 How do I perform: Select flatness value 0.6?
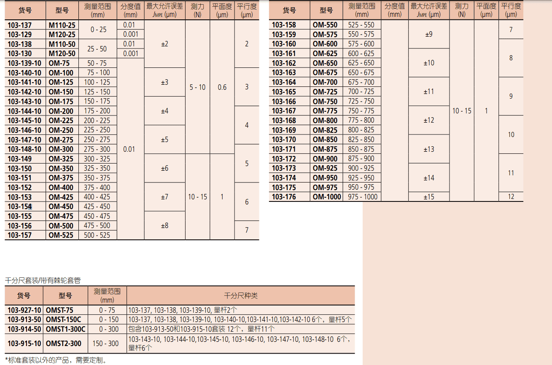222,87
